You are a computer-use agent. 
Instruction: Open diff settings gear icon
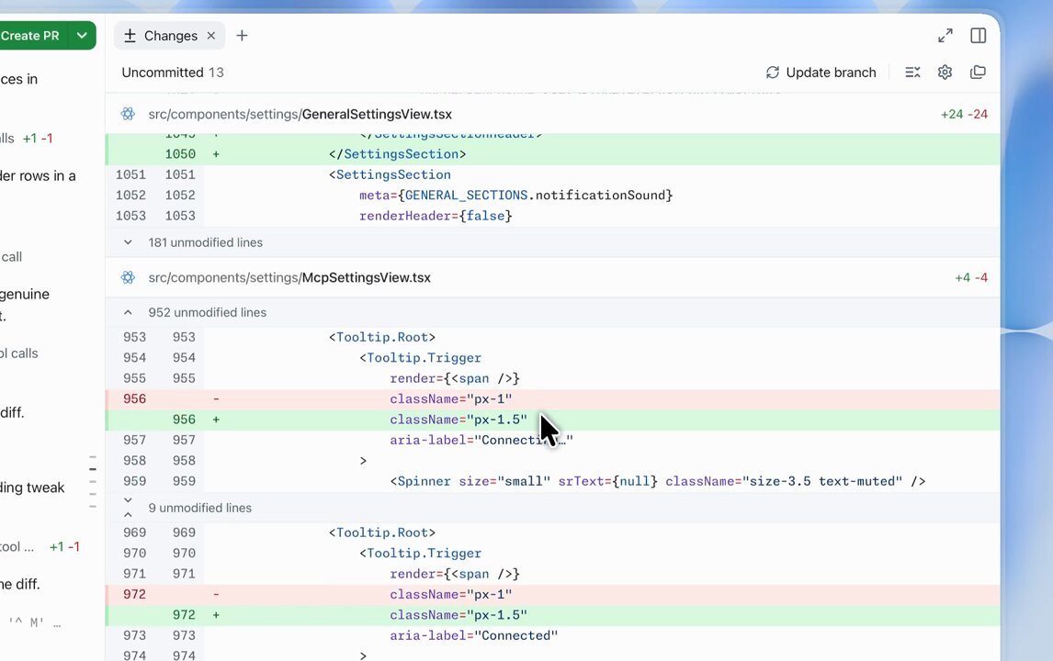[x=945, y=73]
